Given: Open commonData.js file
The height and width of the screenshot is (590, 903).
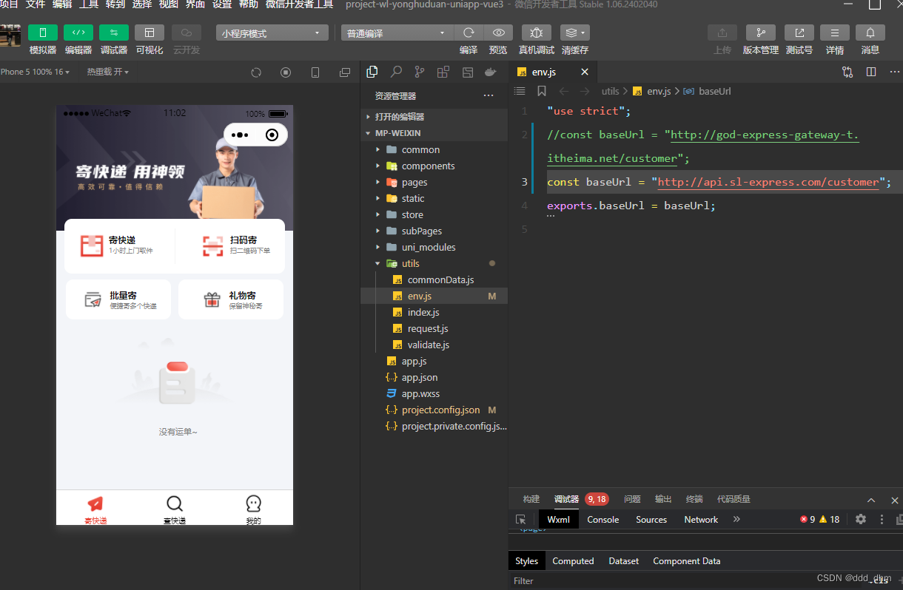Looking at the screenshot, I should point(434,279).
